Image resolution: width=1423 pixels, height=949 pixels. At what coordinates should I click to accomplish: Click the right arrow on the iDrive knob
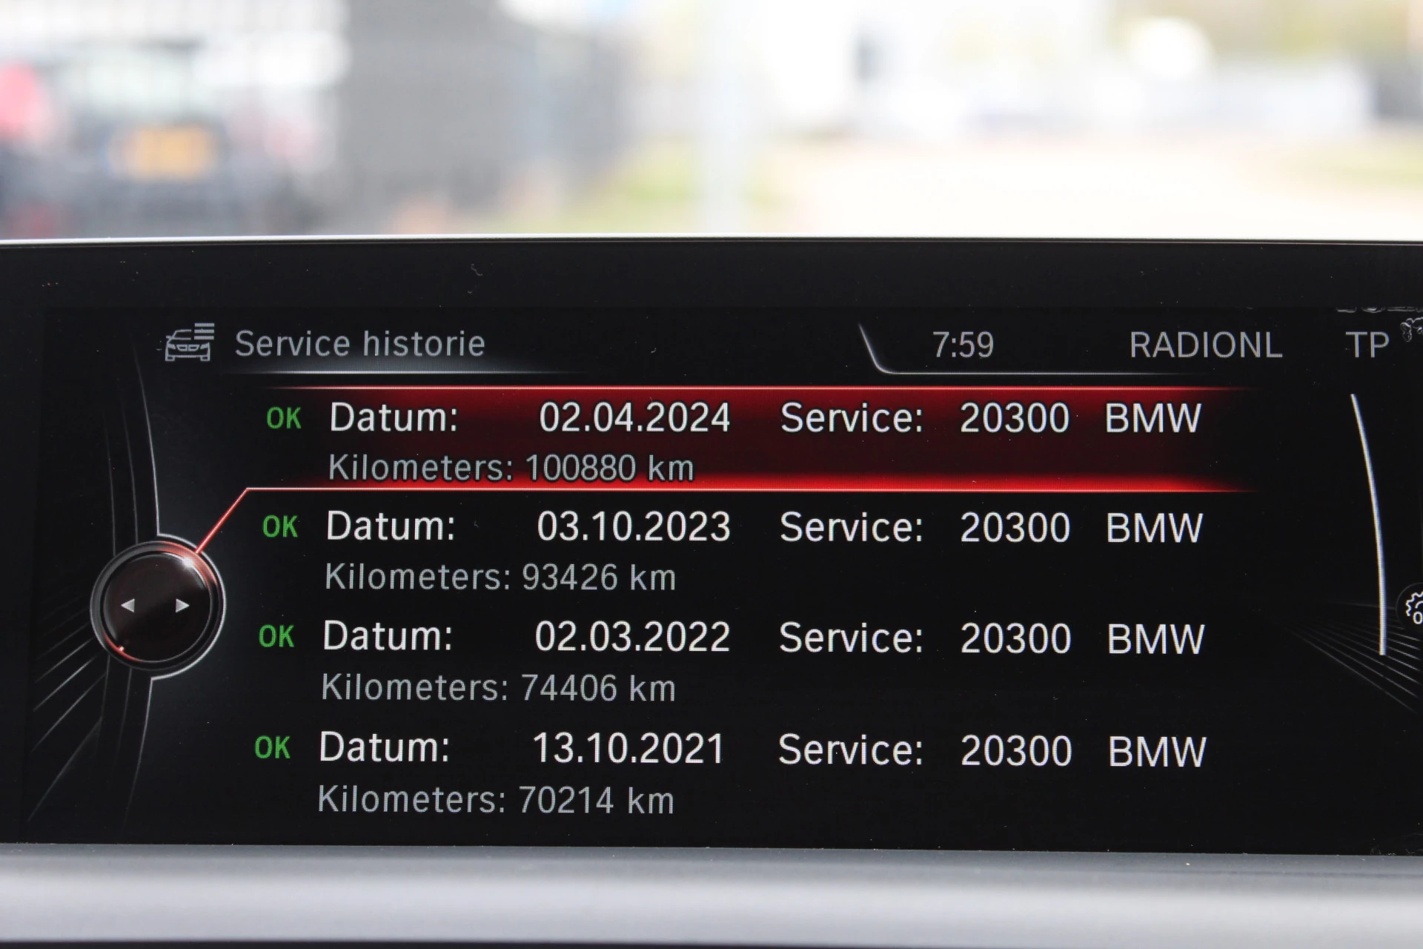[182, 606]
